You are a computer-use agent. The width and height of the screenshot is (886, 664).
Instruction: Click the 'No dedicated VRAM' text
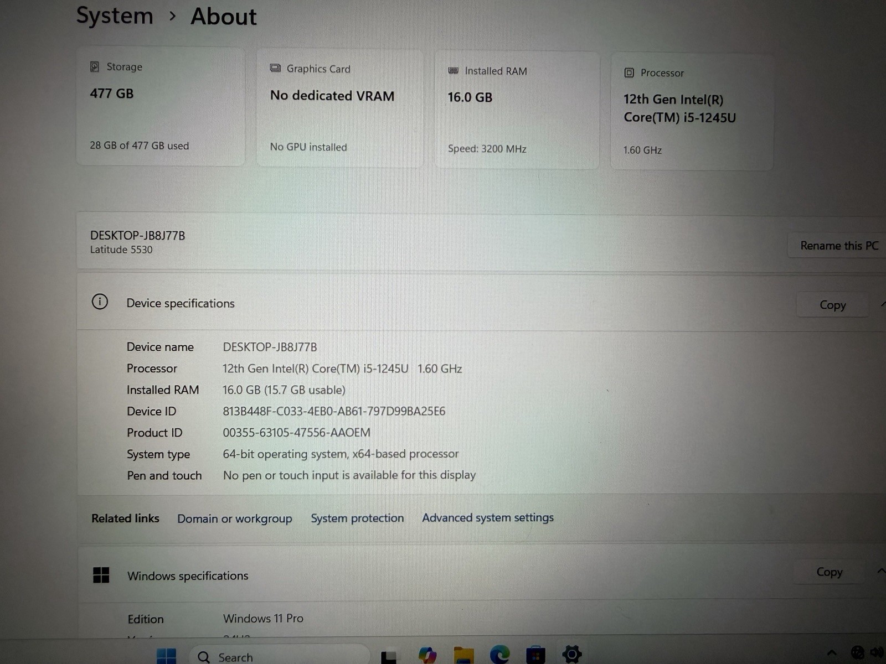point(332,96)
